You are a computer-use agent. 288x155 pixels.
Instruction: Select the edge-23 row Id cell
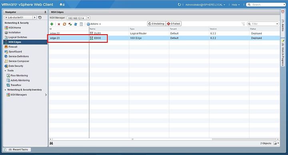pos(69,38)
